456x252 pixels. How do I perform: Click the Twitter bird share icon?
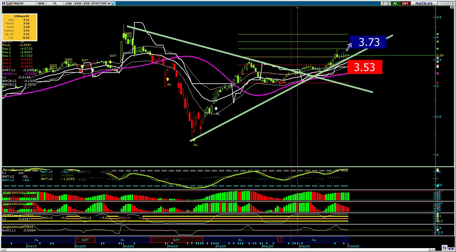pyautogui.click(x=113, y=4)
